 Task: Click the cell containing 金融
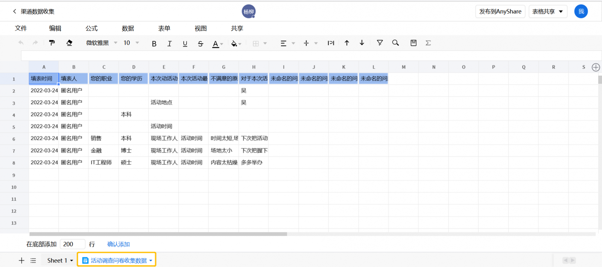104,150
